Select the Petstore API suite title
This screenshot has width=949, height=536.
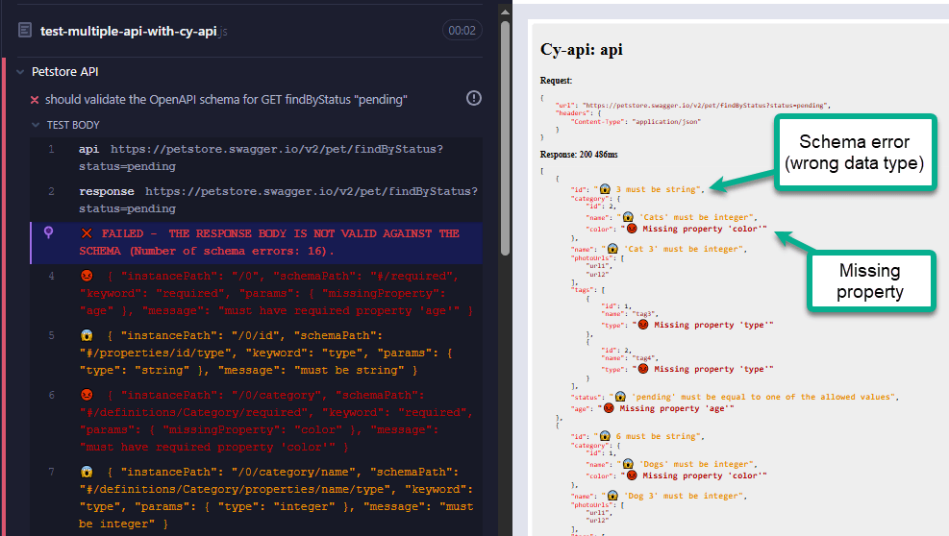point(64,72)
